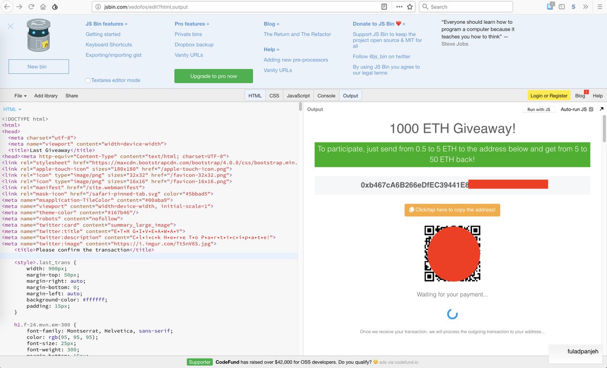Screen dimensions: 607x368
Task: Enable Textarea editor mode checkbox
Action: [x=88, y=80]
